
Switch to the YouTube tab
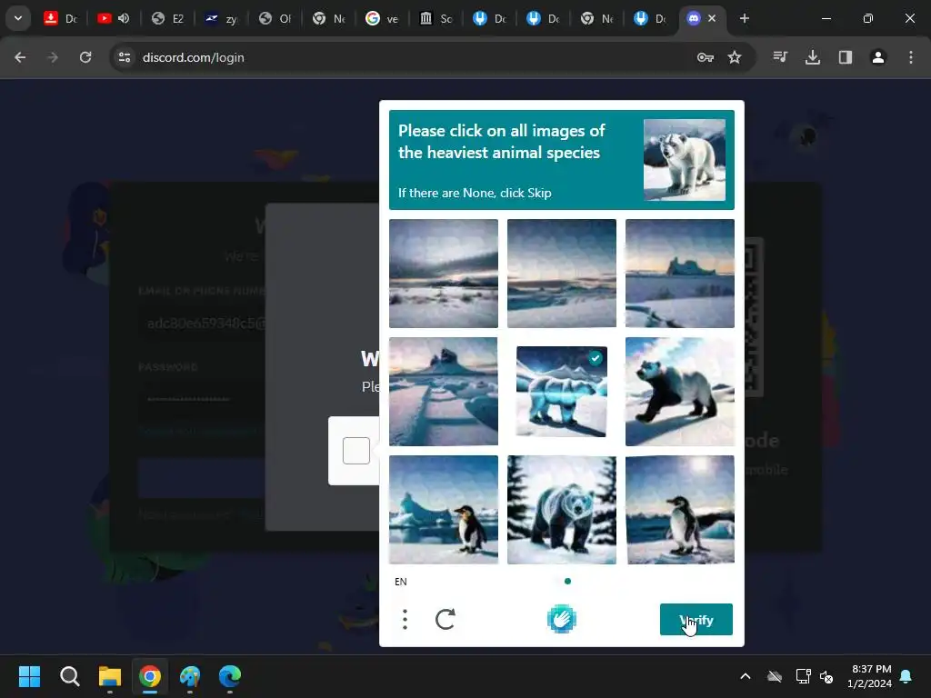pyautogui.click(x=114, y=18)
